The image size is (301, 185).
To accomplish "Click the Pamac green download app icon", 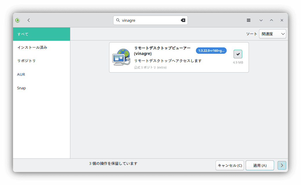I will point(18,20).
